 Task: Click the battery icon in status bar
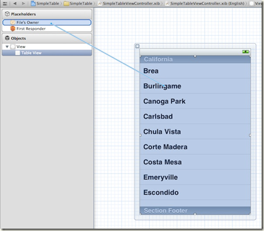click(246, 52)
